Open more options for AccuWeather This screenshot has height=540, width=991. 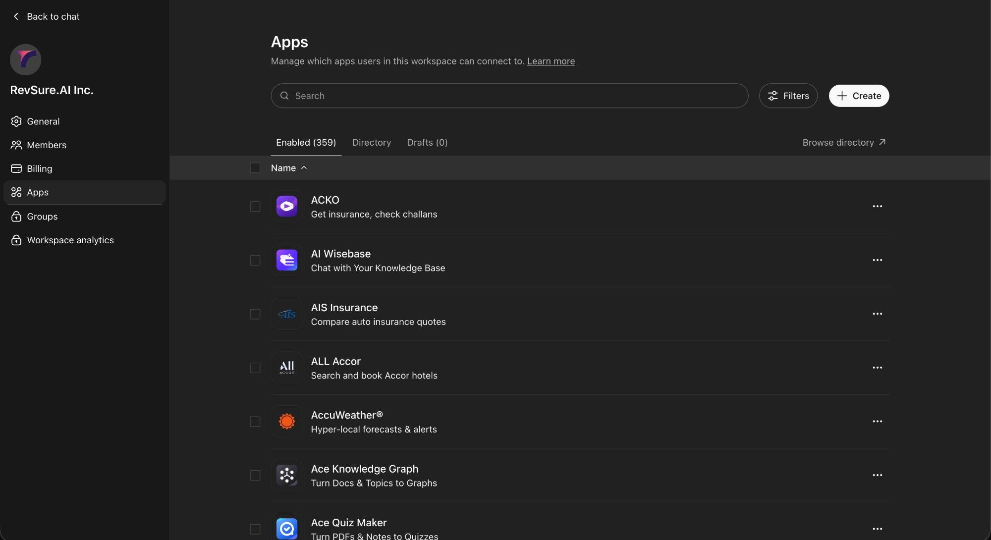click(x=878, y=422)
